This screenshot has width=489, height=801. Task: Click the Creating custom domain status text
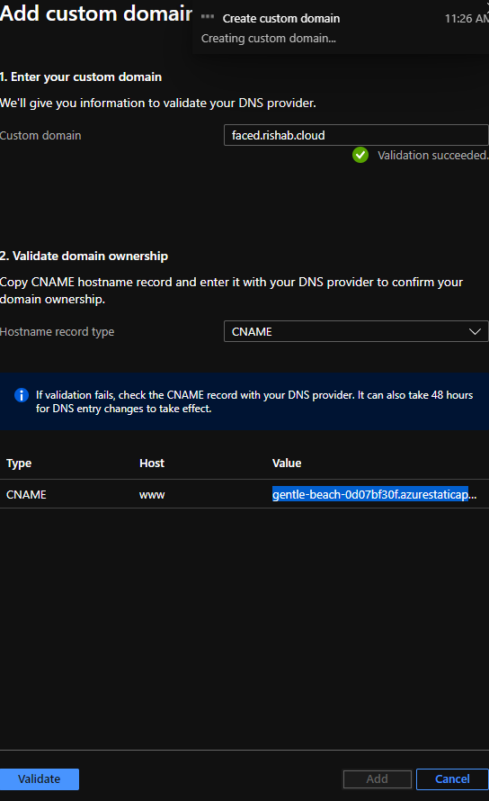point(269,39)
